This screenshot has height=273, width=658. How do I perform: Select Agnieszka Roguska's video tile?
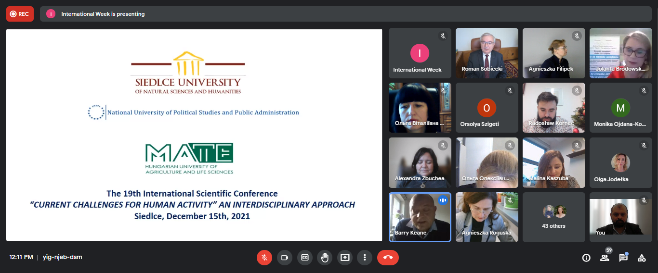(x=487, y=217)
